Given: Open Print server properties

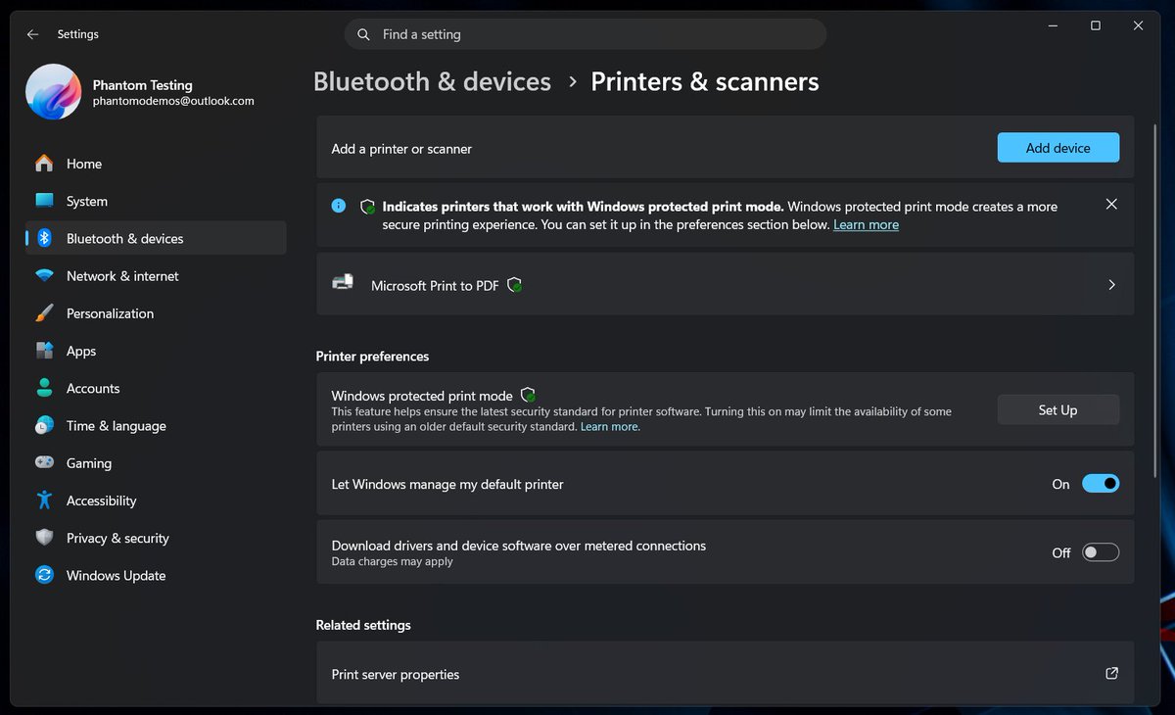Looking at the screenshot, I should [x=725, y=674].
